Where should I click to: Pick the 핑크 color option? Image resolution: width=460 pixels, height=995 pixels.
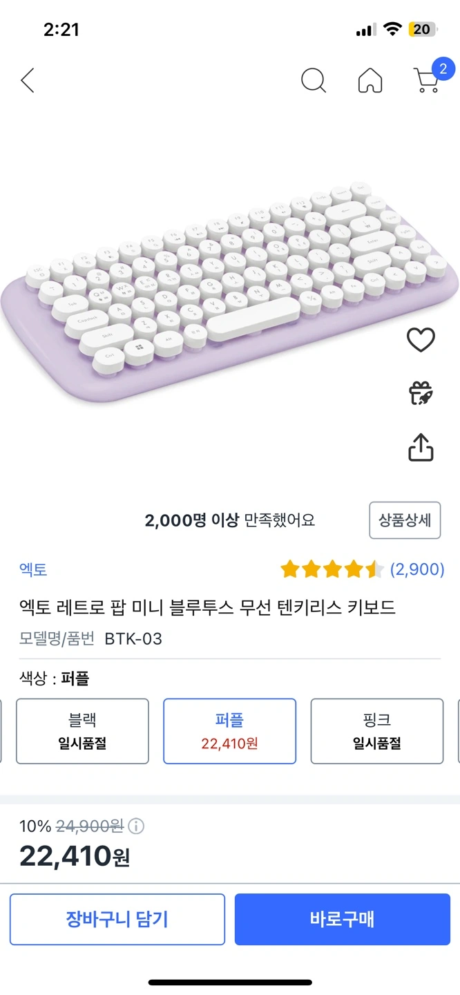click(376, 731)
